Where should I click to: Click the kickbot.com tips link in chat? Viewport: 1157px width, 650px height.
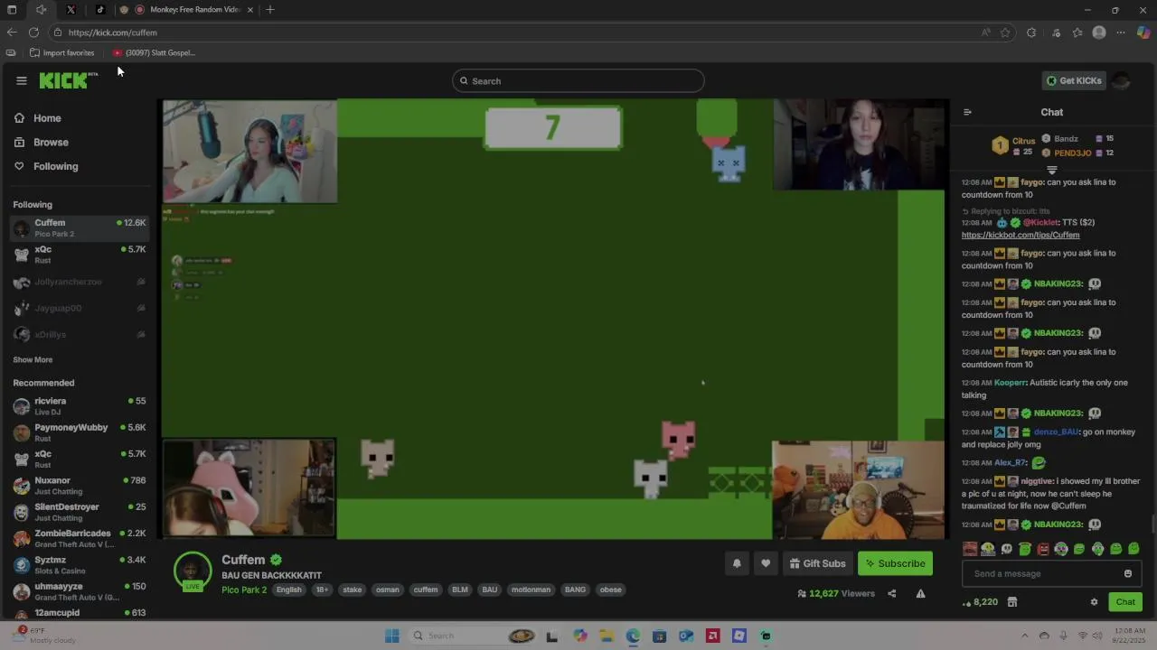(x=1021, y=235)
